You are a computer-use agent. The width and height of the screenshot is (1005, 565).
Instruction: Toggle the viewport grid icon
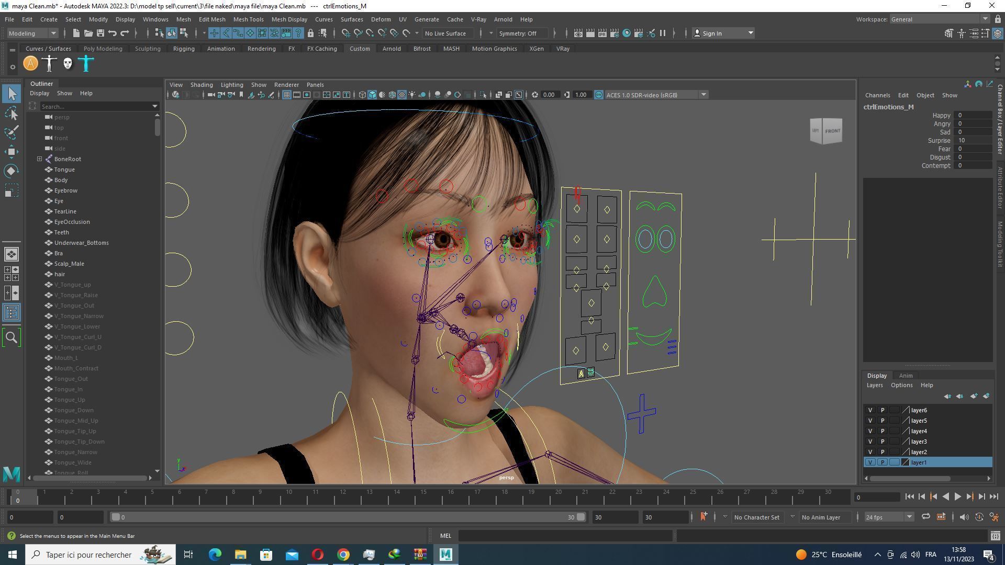[287, 95]
